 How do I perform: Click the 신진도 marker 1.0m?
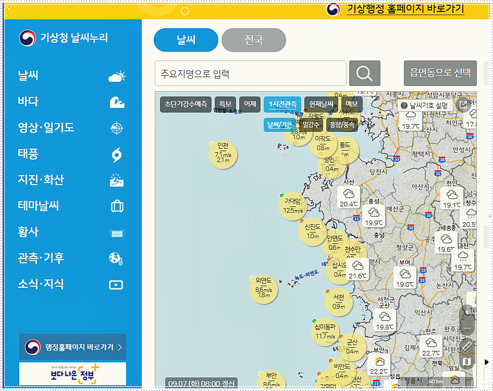[x=313, y=231]
